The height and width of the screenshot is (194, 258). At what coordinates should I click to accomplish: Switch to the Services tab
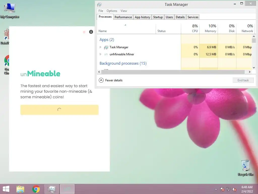193,17
